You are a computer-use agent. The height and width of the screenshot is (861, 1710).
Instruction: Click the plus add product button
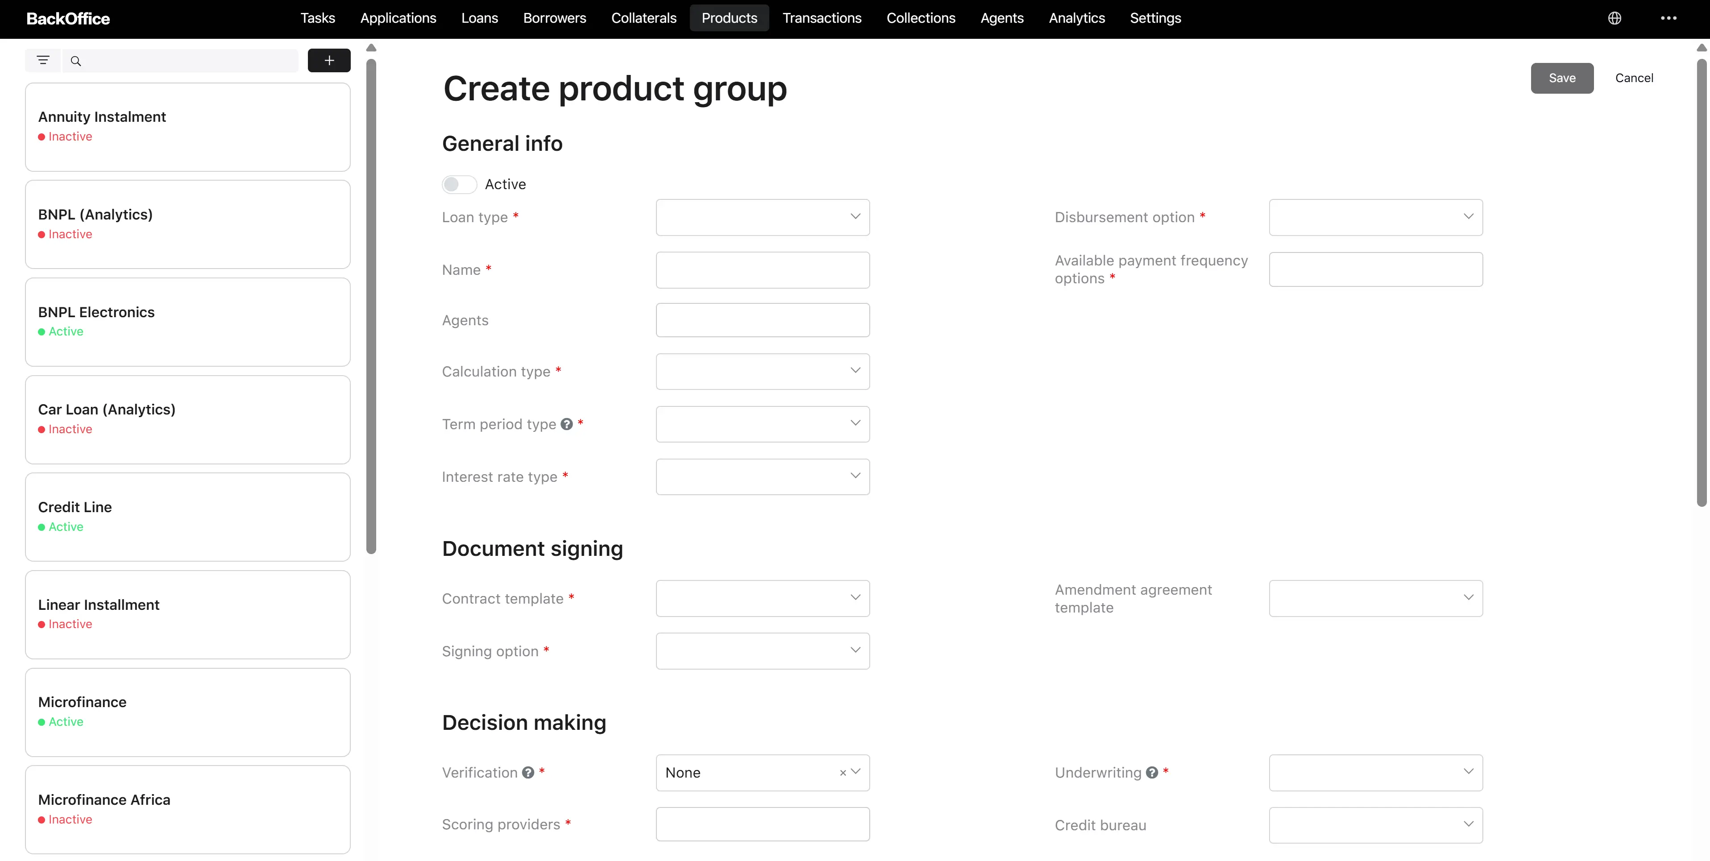[x=328, y=60]
